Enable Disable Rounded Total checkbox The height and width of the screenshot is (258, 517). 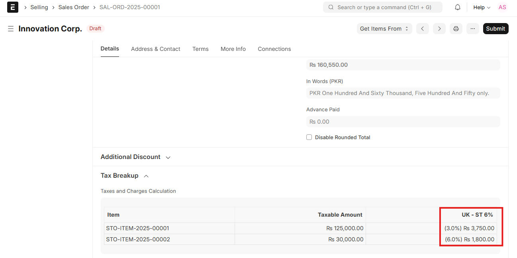point(309,137)
